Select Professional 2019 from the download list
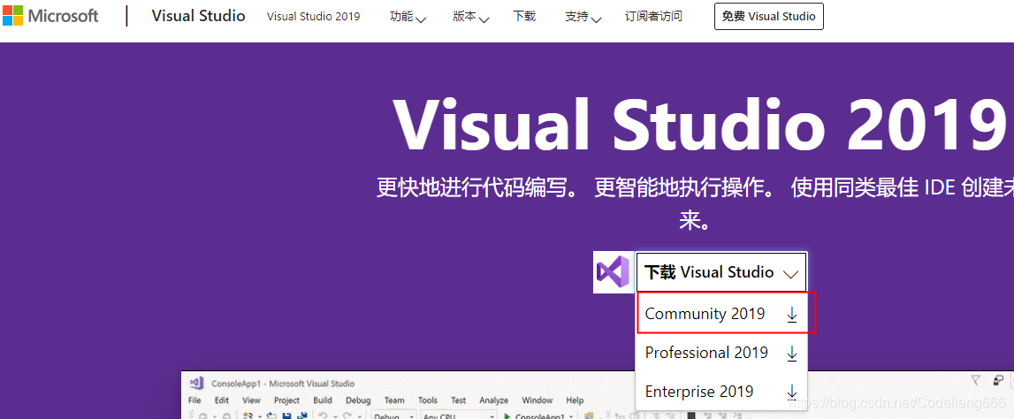This screenshot has height=419, width=1014. (721, 353)
